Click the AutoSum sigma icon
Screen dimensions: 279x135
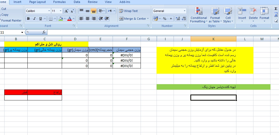click(276, 9)
